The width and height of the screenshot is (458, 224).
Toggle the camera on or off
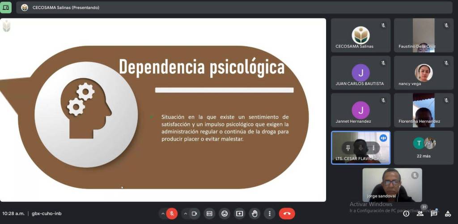[x=195, y=214]
